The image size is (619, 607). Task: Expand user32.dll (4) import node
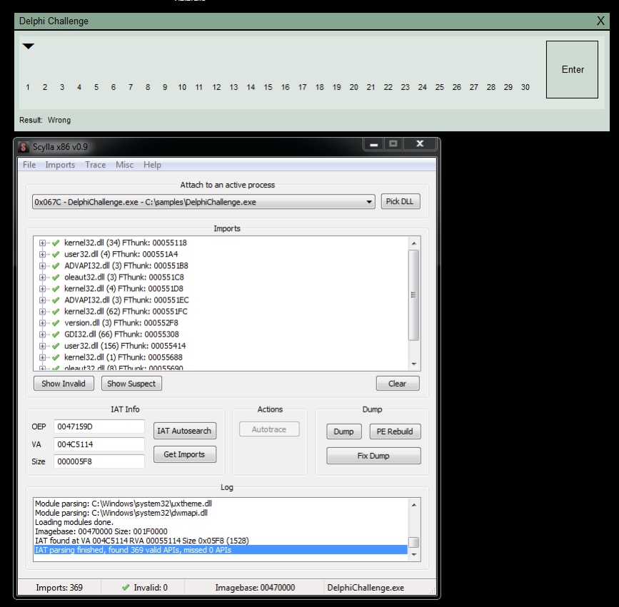[x=42, y=255]
